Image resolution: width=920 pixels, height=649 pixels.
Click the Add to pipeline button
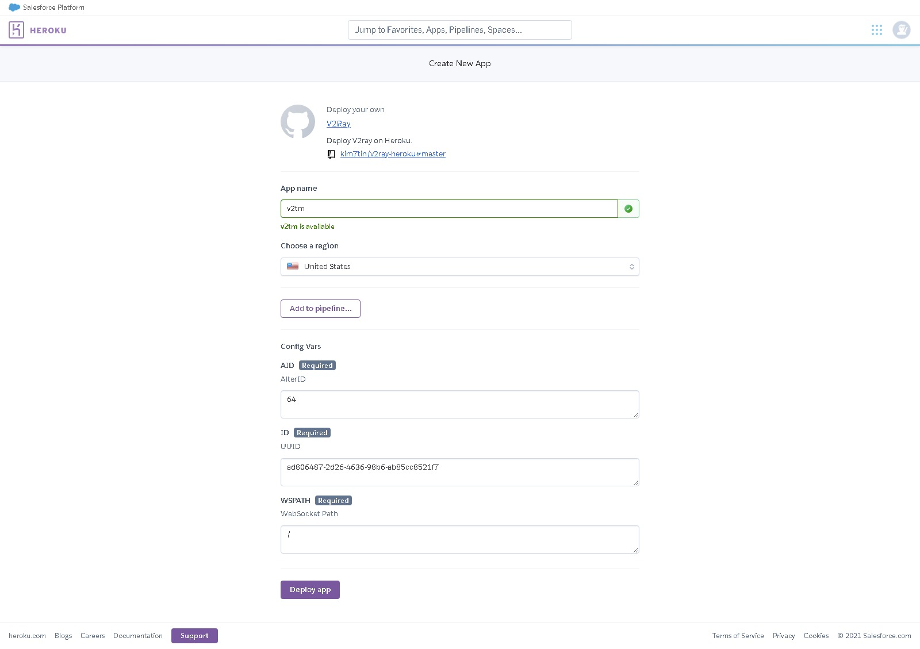[320, 309]
